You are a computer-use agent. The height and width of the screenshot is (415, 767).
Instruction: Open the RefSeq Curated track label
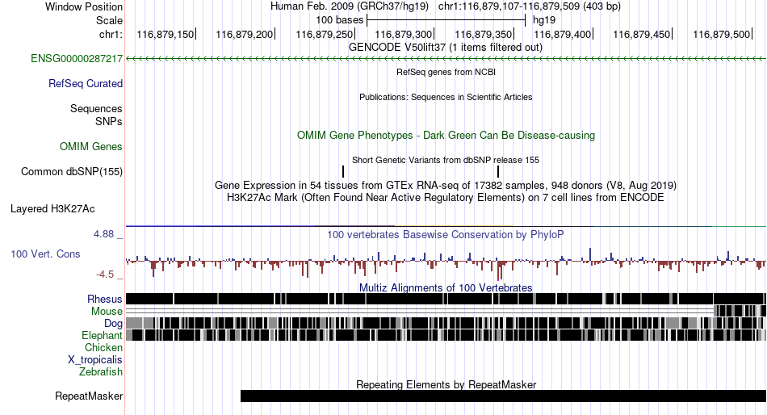tap(86, 84)
